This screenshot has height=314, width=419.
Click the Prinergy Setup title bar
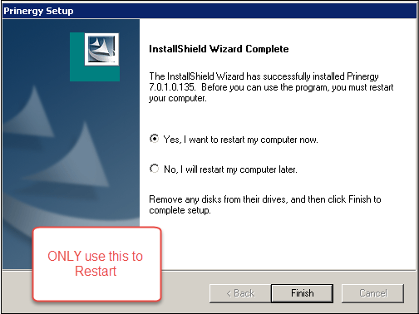coord(209,11)
